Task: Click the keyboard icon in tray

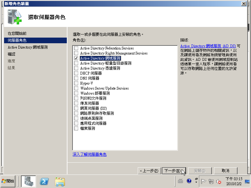Action: [x=180, y=181]
